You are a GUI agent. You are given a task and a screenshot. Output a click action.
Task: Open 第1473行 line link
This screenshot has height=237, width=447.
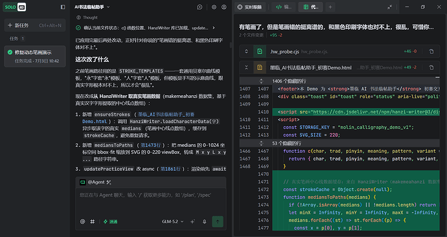tap(151, 145)
